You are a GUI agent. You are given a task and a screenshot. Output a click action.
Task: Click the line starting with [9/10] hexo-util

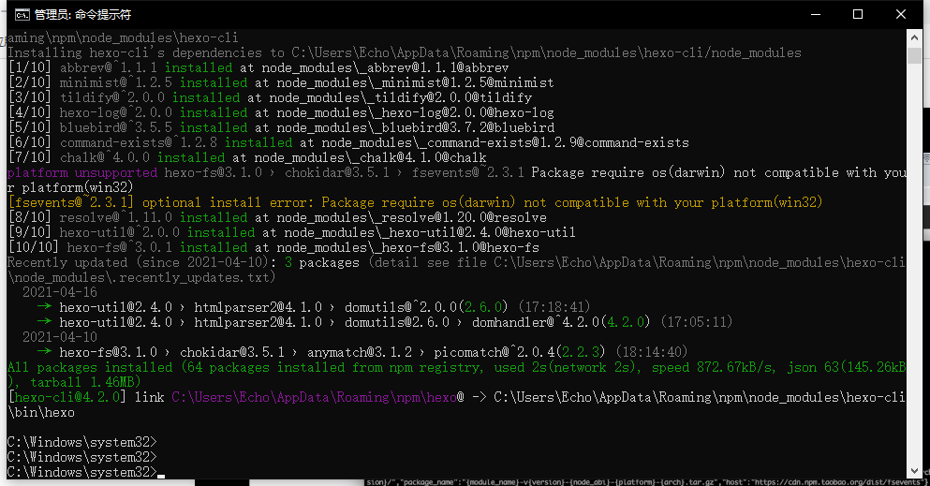[292, 232]
